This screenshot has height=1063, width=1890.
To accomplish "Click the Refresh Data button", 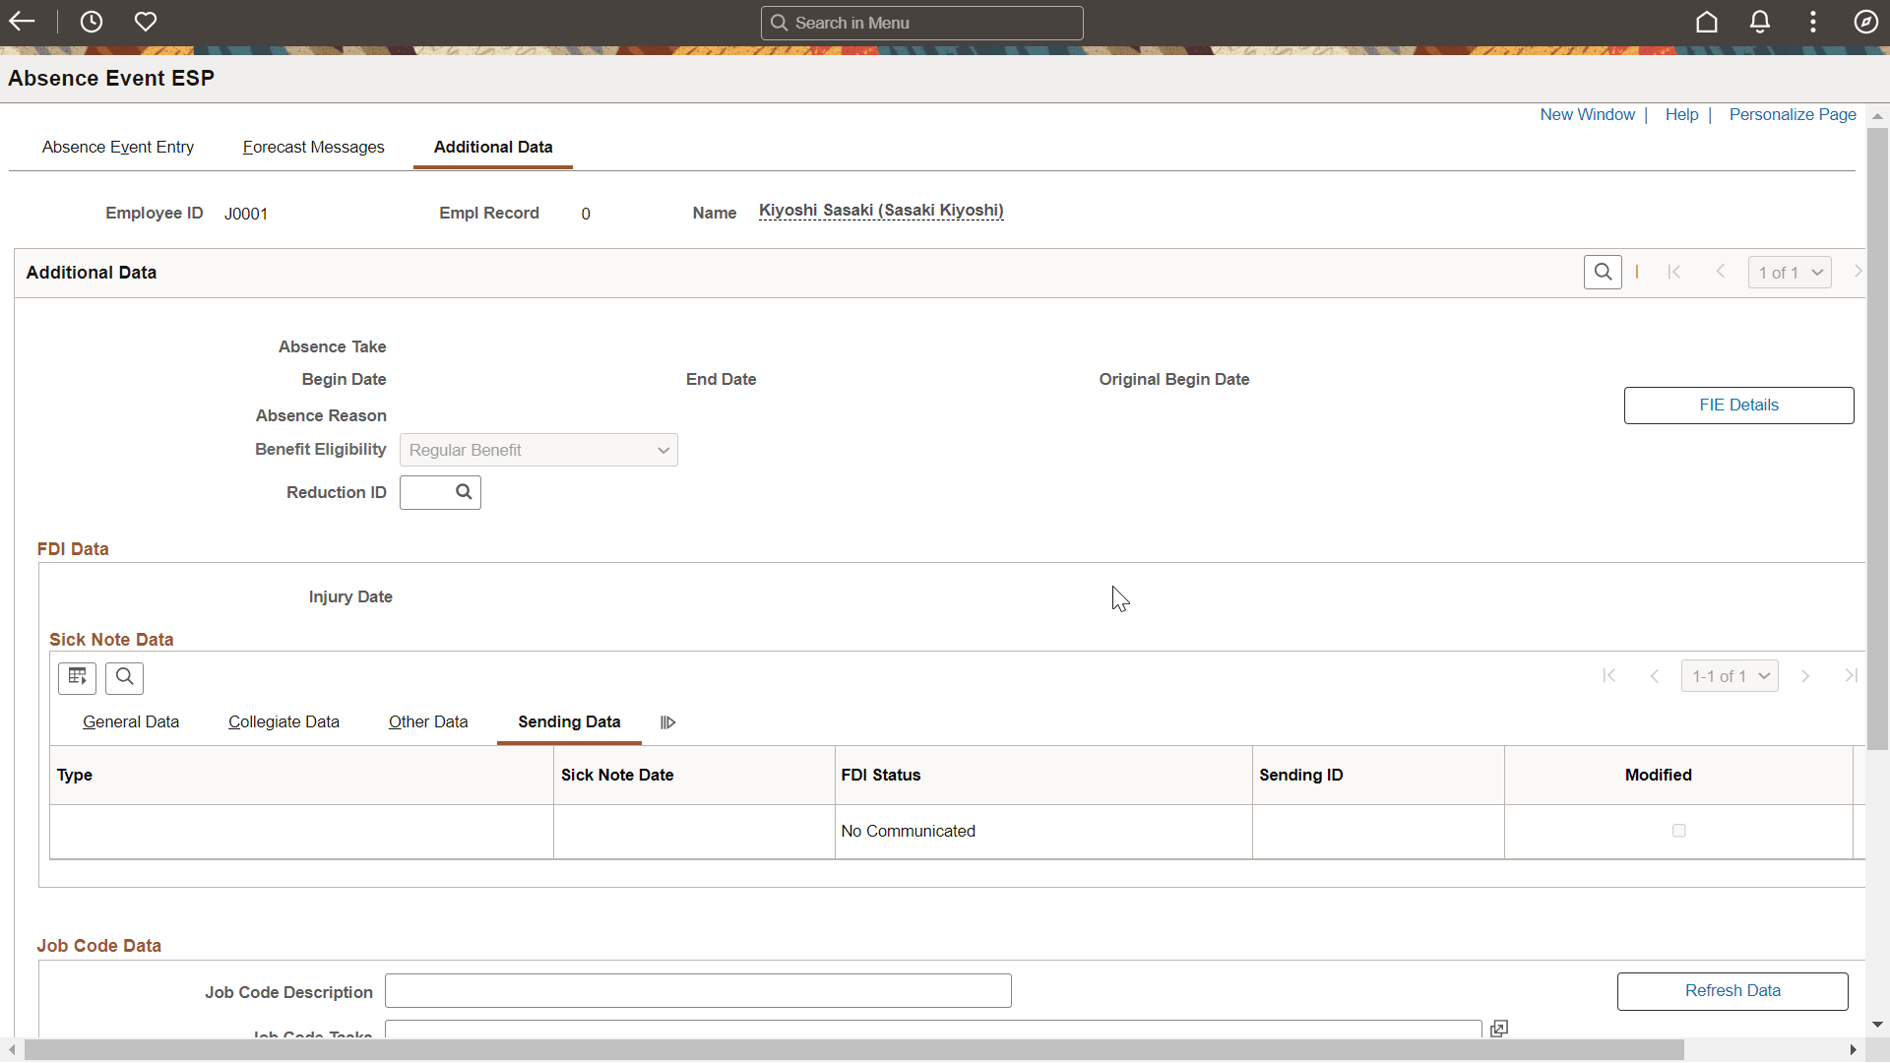I will click(1732, 990).
